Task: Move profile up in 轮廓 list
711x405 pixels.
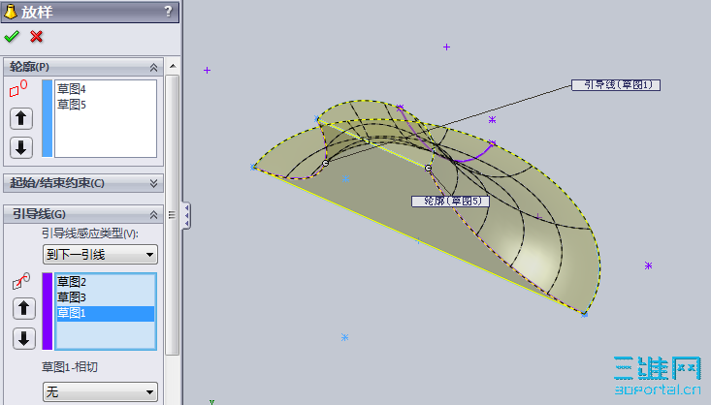Action: 21,119
